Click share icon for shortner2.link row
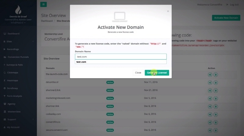Image resolution: width=244 pixels, height=136 pixels. [x=210, y=90]
